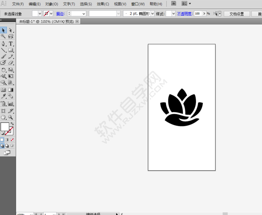Select the Column Graph tool
Screen dimensions: 262x215
(x=11, y=104)
